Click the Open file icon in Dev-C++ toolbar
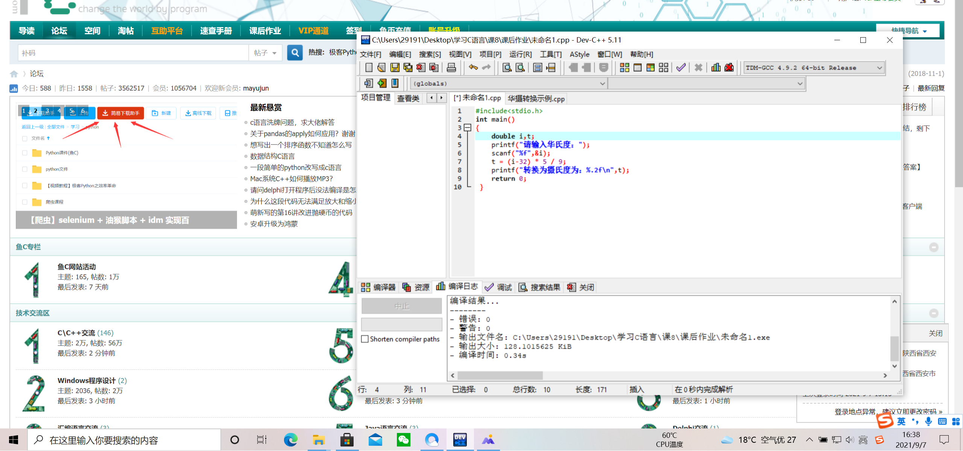Screen dimensions: 963x451 (x=381, y=68)
